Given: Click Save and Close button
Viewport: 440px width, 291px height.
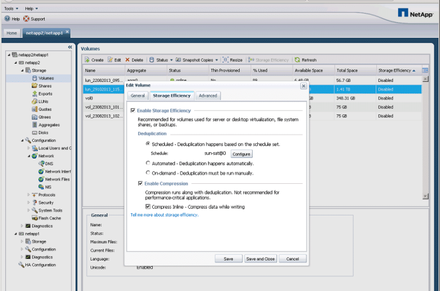Looking at the screenshot, I should click(261, 259).
